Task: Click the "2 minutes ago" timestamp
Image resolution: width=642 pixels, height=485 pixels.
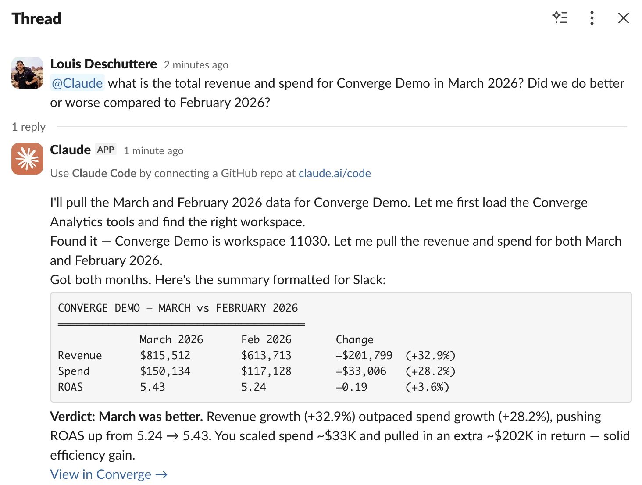Action: 196,65
